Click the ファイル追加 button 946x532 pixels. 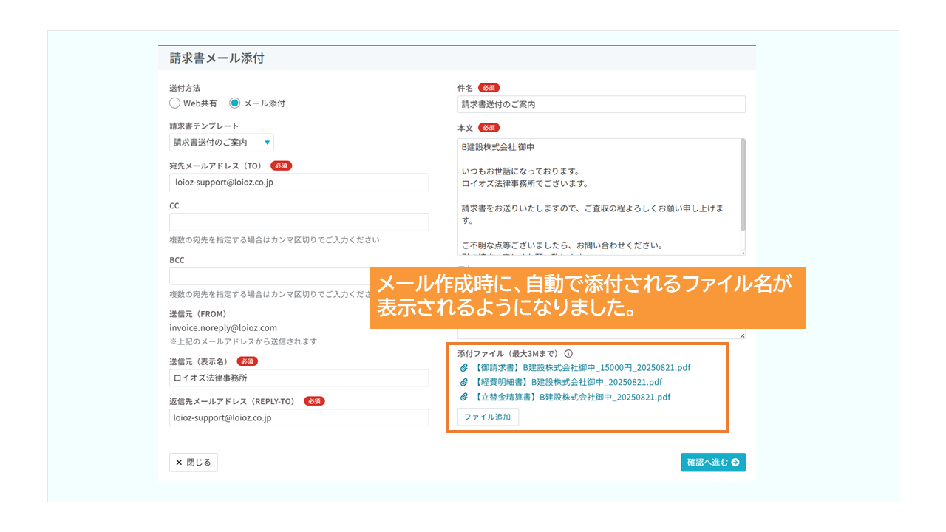(x=488, y=417)
